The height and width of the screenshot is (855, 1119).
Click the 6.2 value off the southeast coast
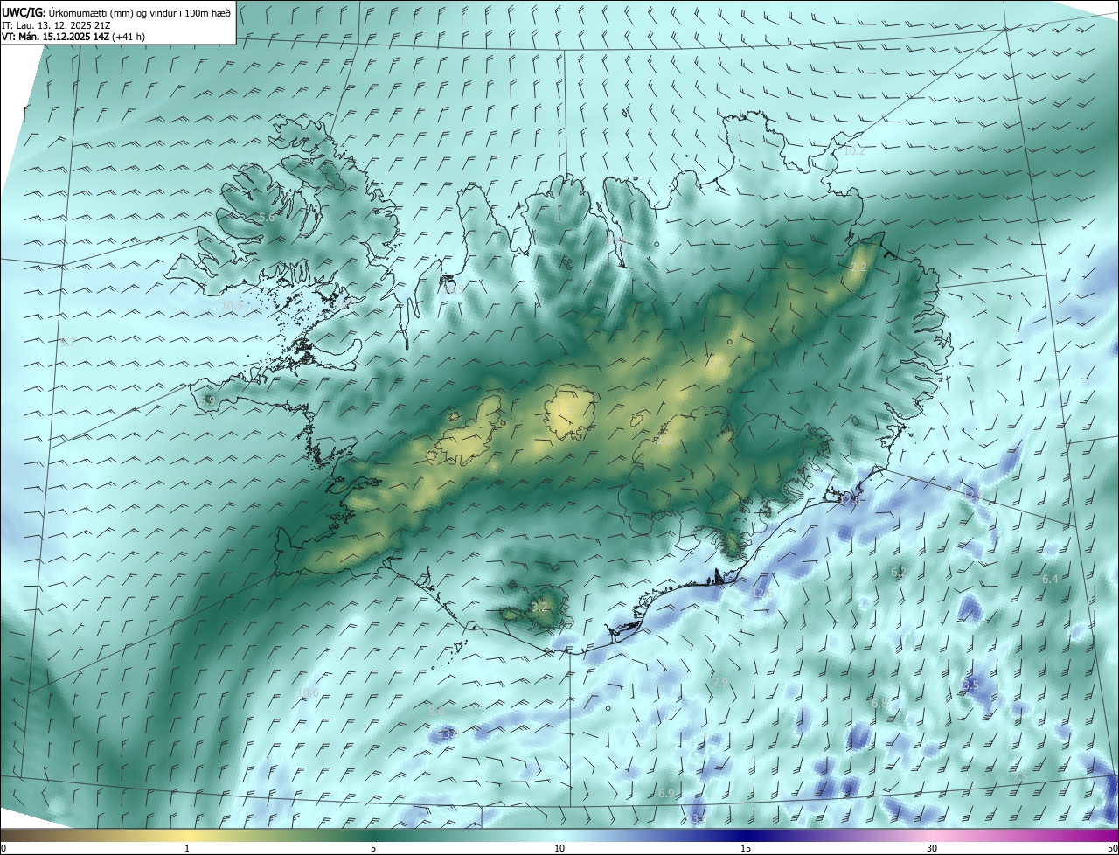pyautogui.click(x=898, y=573)
